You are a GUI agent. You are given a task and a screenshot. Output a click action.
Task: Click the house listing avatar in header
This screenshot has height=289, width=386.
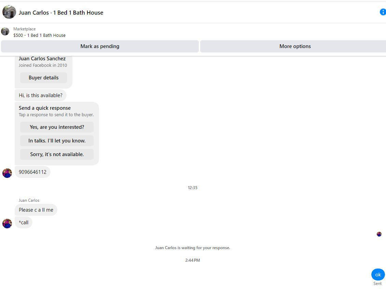pos(9,12)
